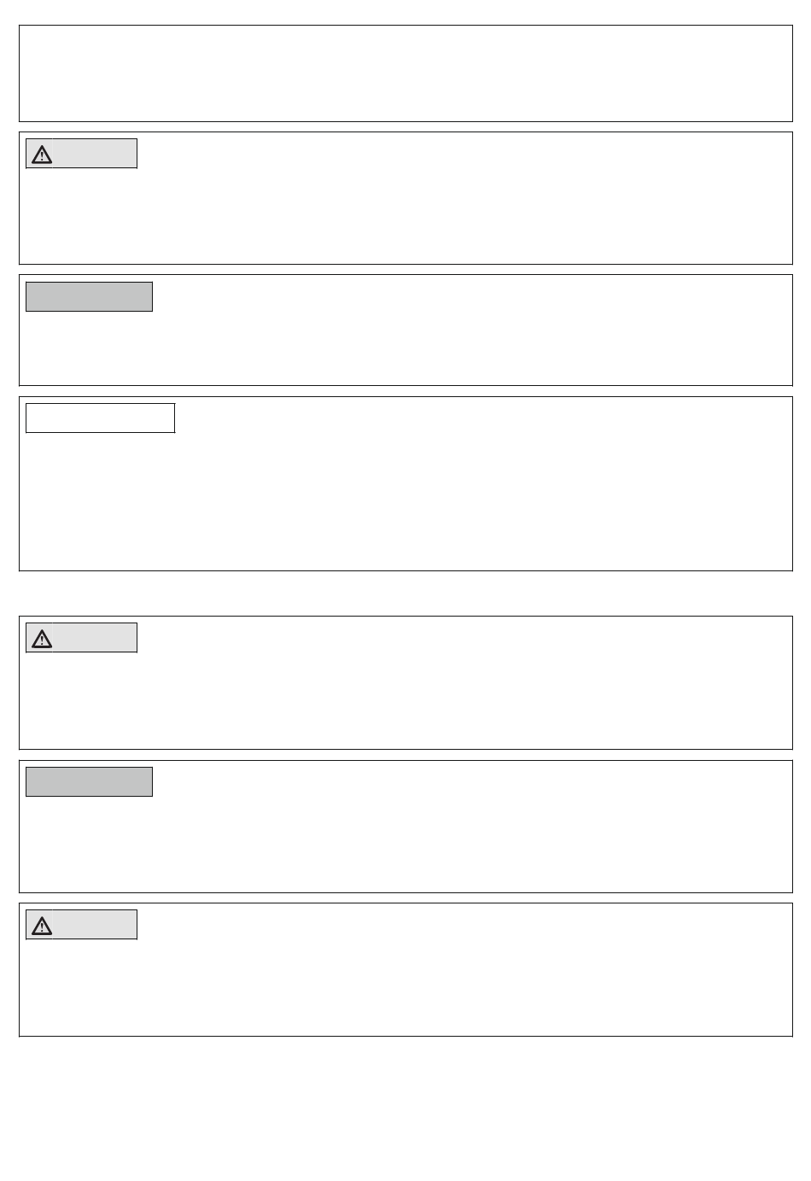Click the white outlined empty label box

[x=101, y=418]
